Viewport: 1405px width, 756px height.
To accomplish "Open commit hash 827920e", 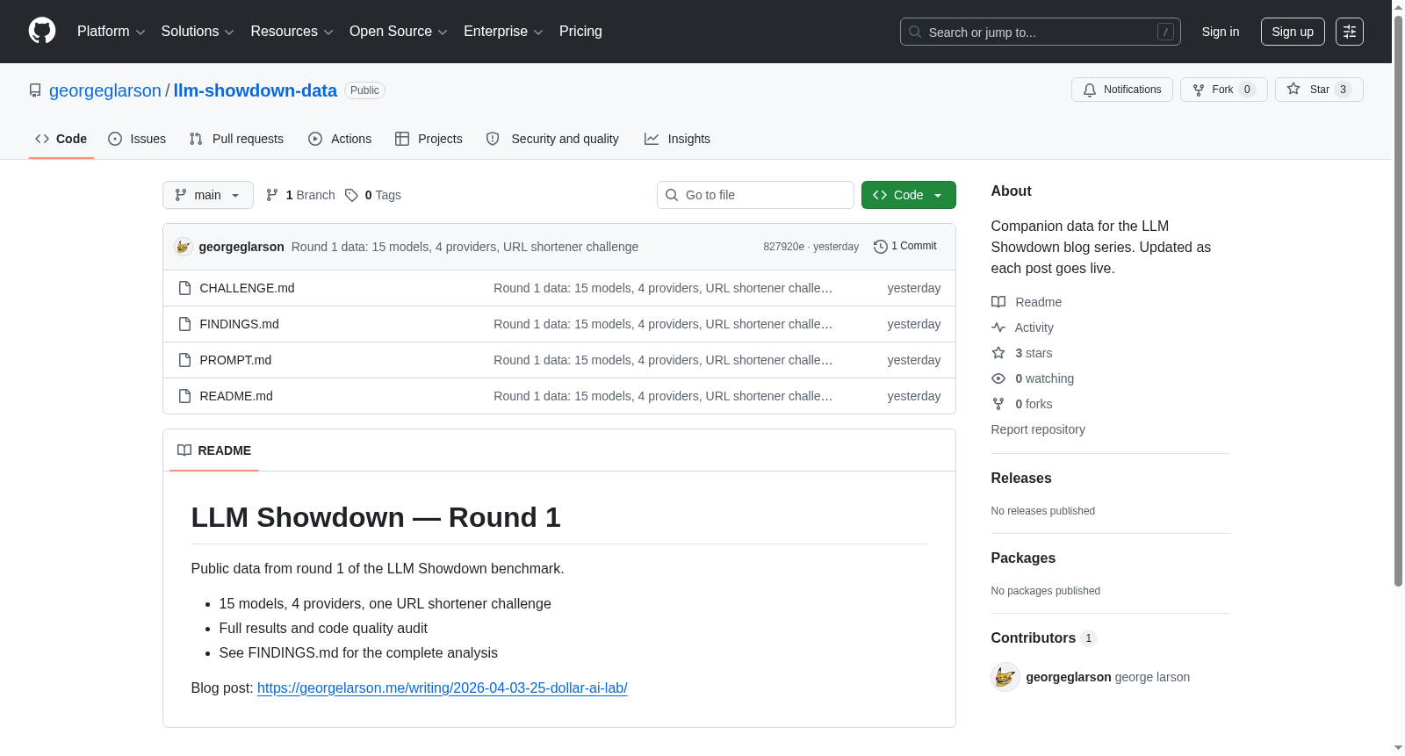I will tap(783, 247).
